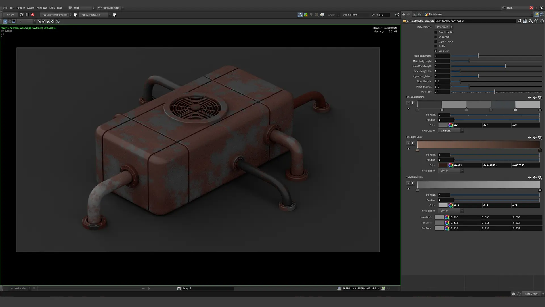Viewport: 545px width, 307px height.
Task: Open the Render menu
Action: tap(21, 7)
